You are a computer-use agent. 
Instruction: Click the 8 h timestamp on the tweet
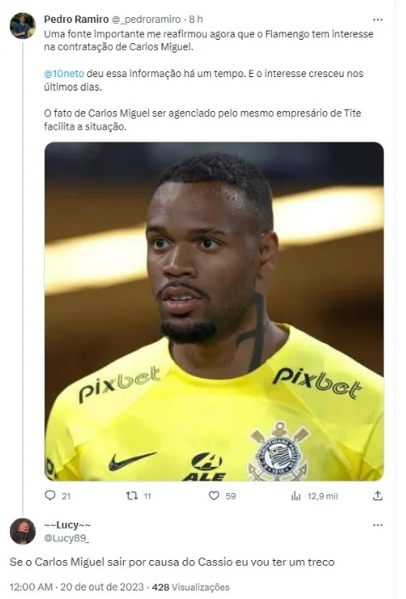[196, 19]
